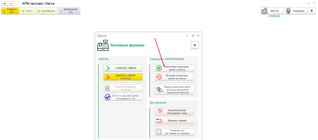This screenshot has width=318, height=140.
Task: Click ЗАКРЫТЬ СМЕНУ (Z-отчет) button
Action: pyautogui.click(x=123, y=77)
